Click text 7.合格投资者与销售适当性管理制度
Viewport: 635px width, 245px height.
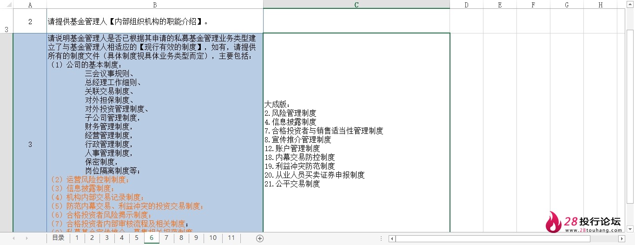(x=324, y=131)
